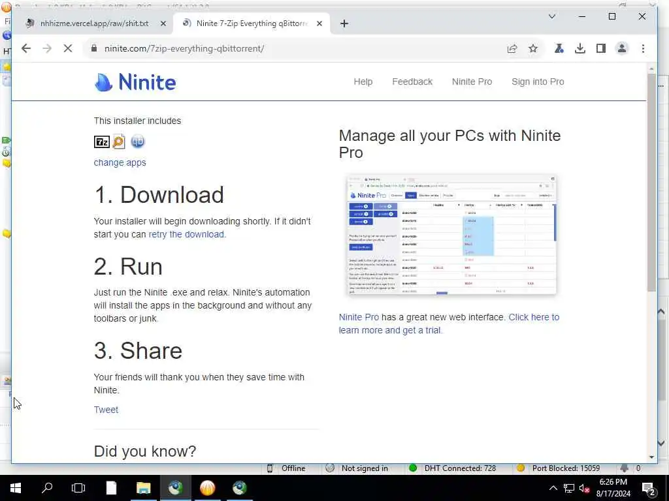This screenshot has width=669, height=501.
Task: Click the greyed forward navigation arrow
Action: pyautogui.click(x=47, y=48)
